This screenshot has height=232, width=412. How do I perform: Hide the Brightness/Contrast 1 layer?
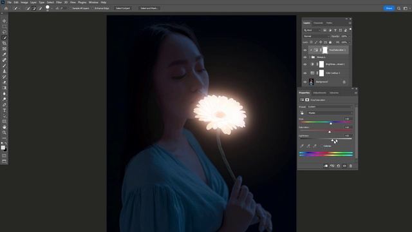coord(305,64)
